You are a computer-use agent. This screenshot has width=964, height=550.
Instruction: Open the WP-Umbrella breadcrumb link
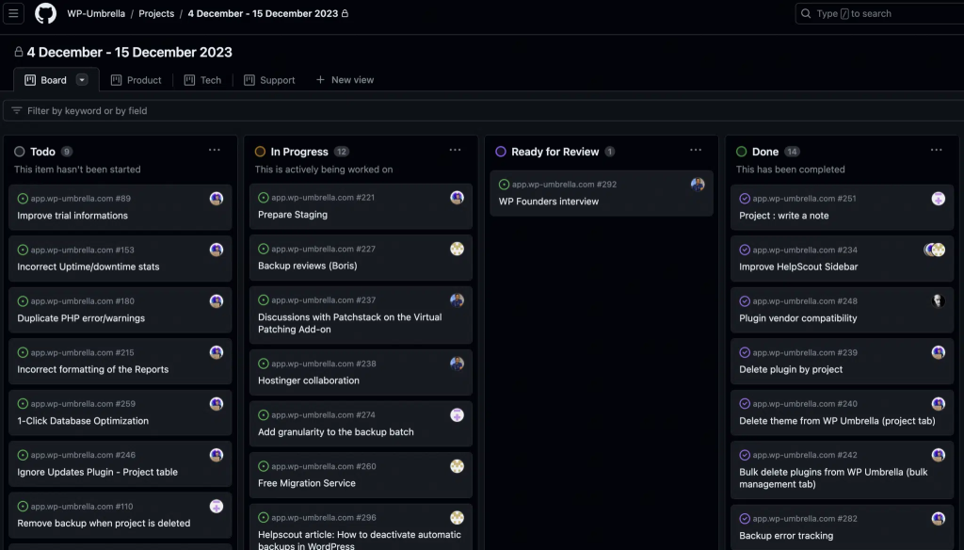click(x=96, y=13)
